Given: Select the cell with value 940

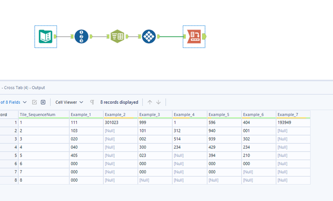Looking at the screenshot, I should (224, 131).
